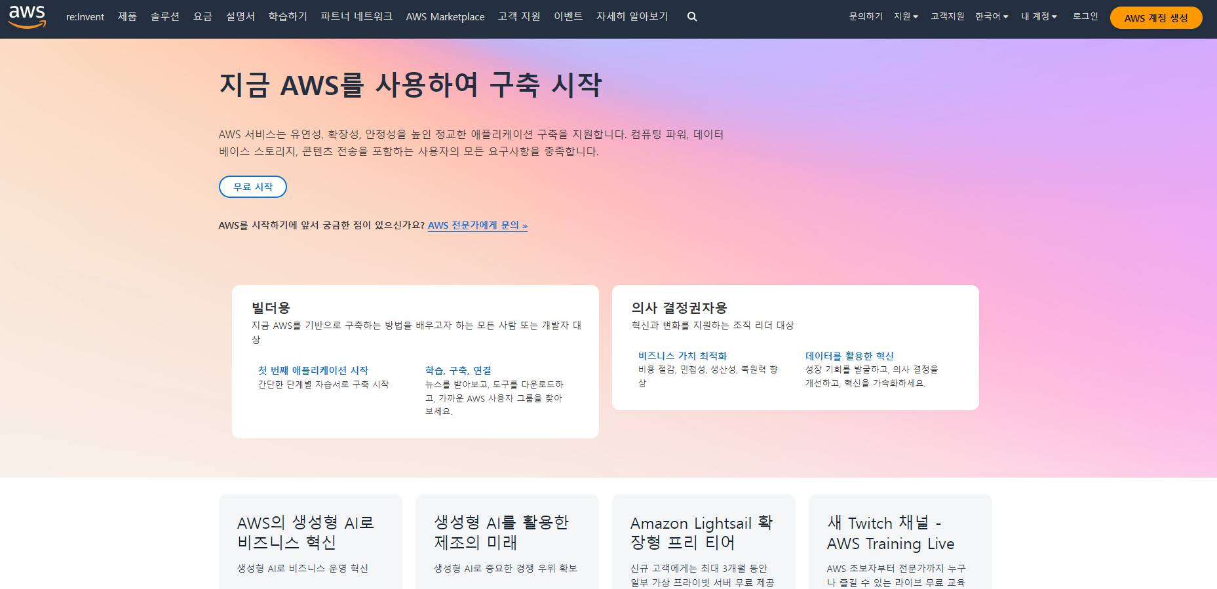This screenshot has width=1217, height=589.
Task: Click the text 생성형 AI로 중요한 경쟁 우위 확보
Action: coord(505,568)
